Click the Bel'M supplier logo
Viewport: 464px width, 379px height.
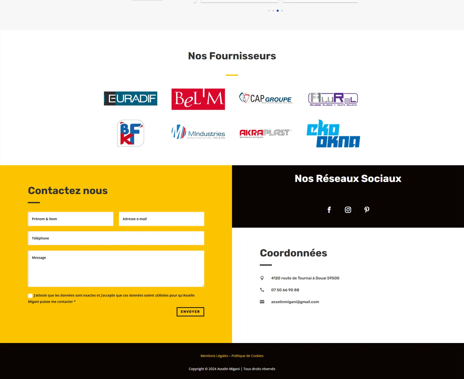(x=198, y=99)
